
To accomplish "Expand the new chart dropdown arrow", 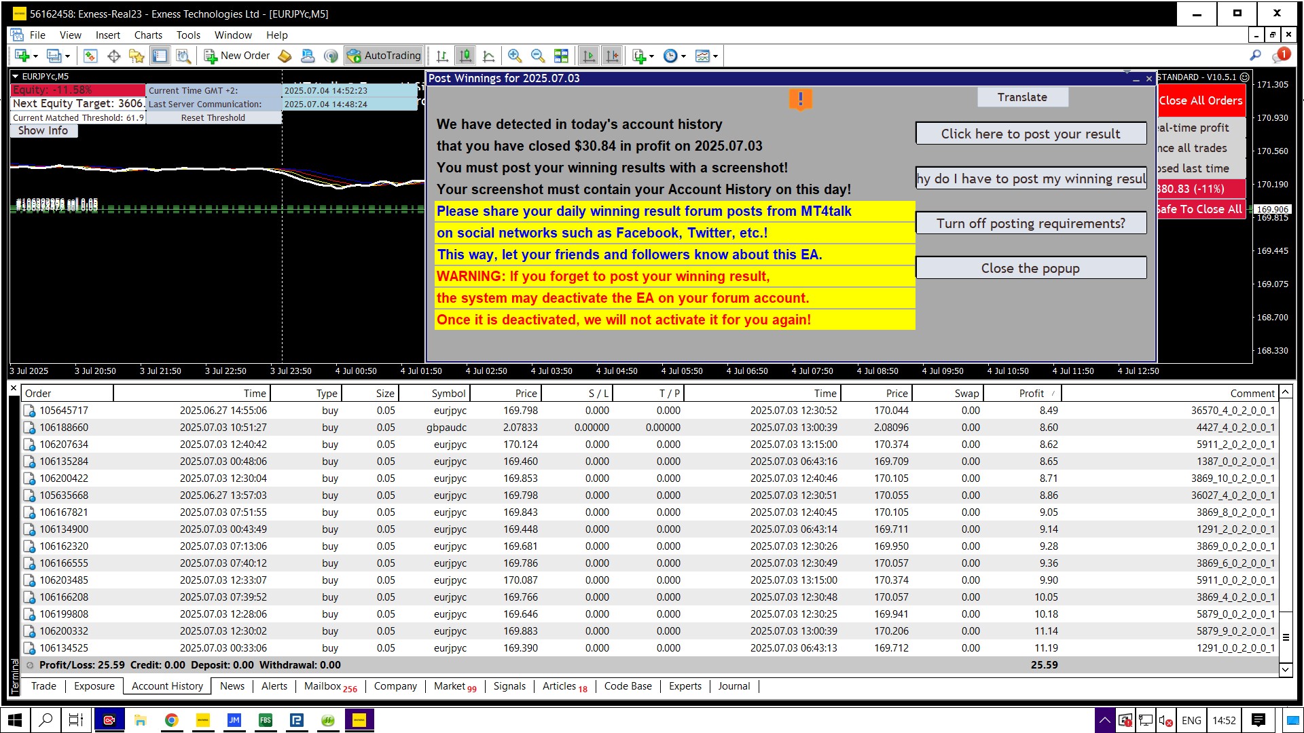I will (35, 56).
